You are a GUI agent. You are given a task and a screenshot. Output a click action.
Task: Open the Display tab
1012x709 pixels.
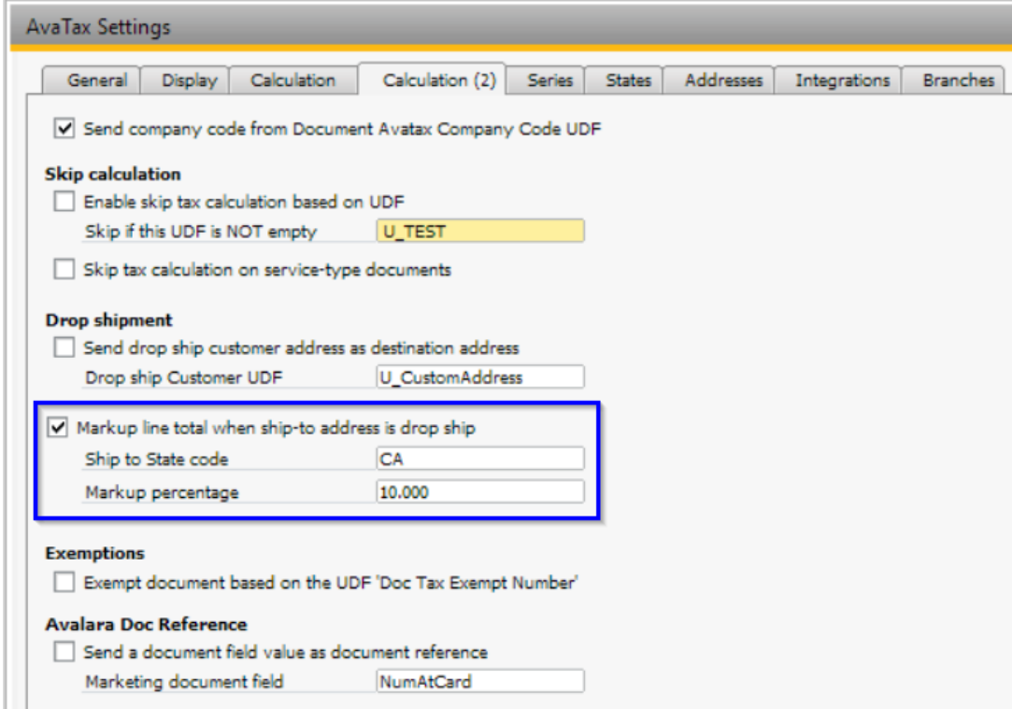pyautogui.click(x=185, y=80)
